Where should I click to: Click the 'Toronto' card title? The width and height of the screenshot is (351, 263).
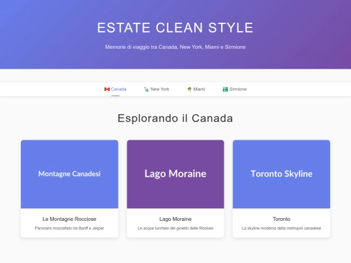point(281,219)
